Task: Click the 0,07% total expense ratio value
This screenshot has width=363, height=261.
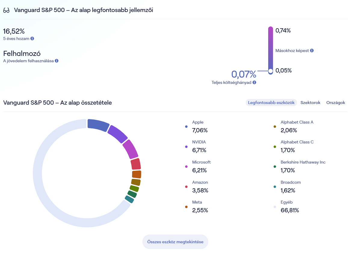Action: tap(244, 74)
